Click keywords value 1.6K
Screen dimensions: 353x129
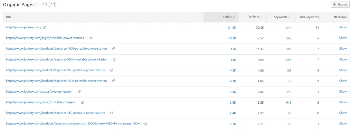[x=288, y=60]
